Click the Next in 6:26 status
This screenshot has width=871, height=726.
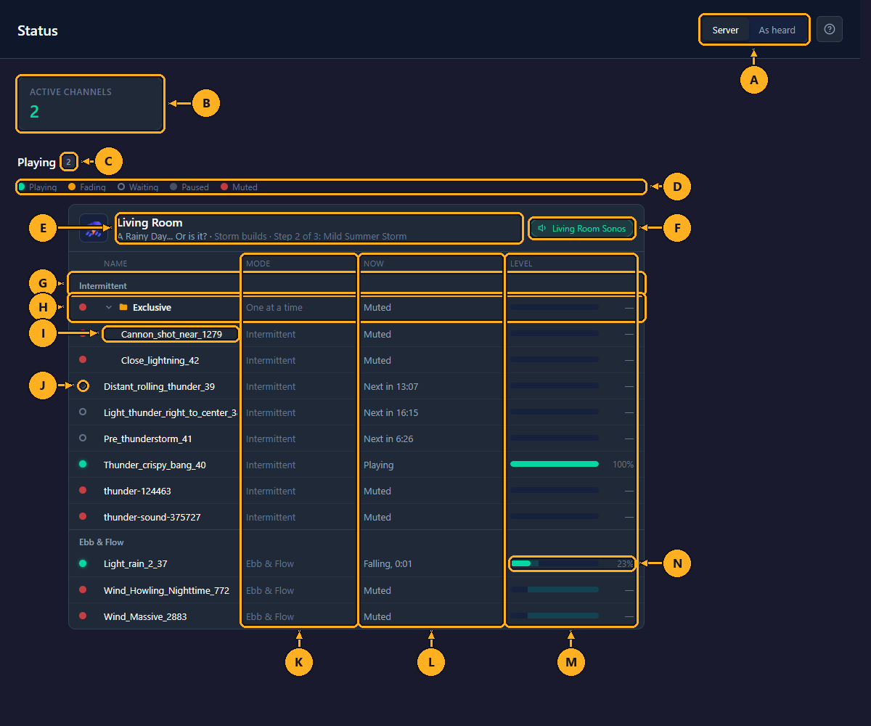tap(388, 439)
